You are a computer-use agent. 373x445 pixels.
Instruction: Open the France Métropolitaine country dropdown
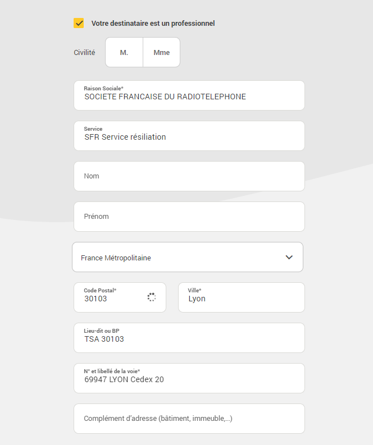coord(180,258)
